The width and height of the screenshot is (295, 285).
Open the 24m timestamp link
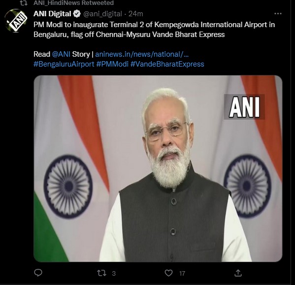click(135, 14)
